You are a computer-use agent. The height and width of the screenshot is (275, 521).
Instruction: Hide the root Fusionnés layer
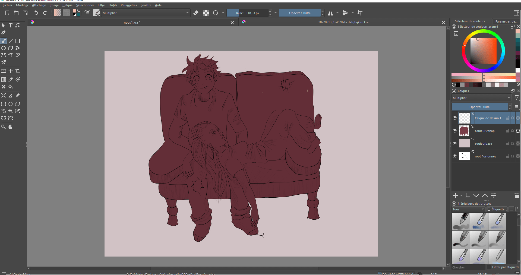pyautogui.click(x=455, y=156)
